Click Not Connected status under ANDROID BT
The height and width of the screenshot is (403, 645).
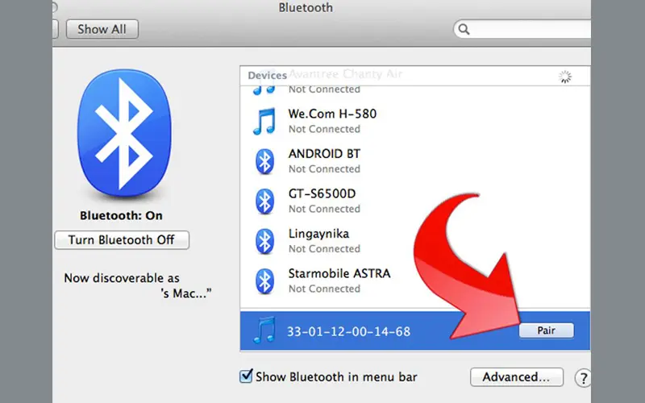tap(325, 169)
